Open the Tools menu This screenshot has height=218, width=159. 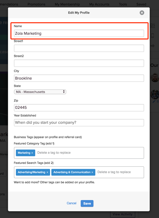tap(123, 4)
